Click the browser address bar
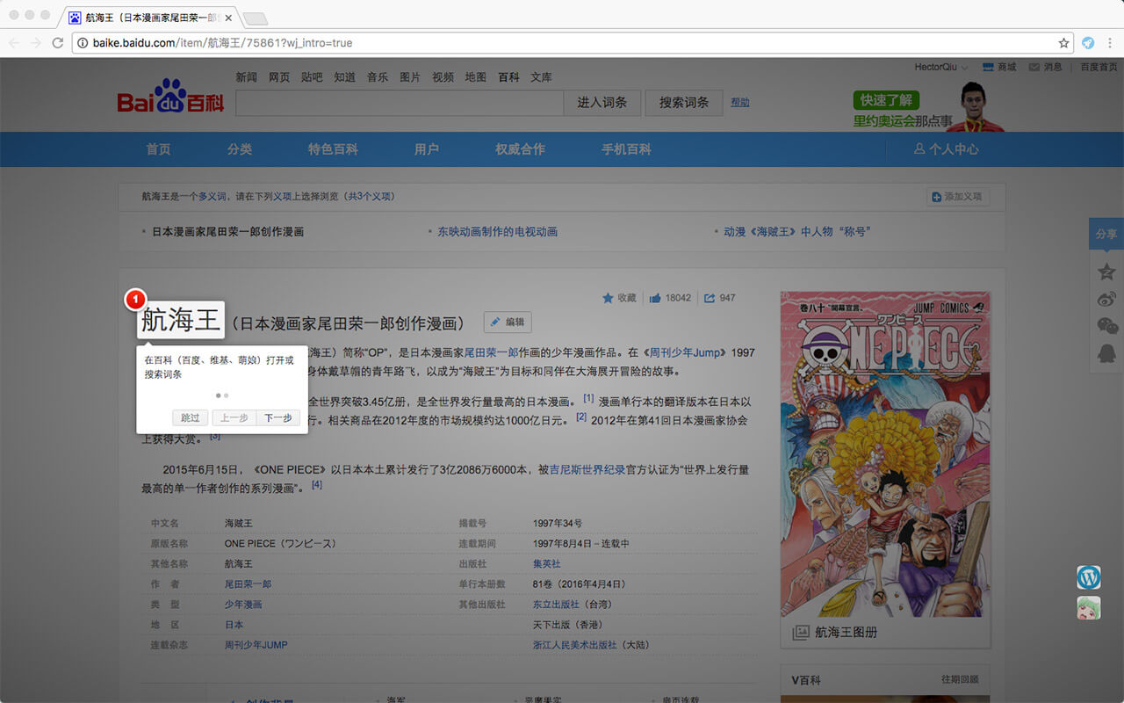The height and width of the screenshot is (703, 1124). (571, 42)
